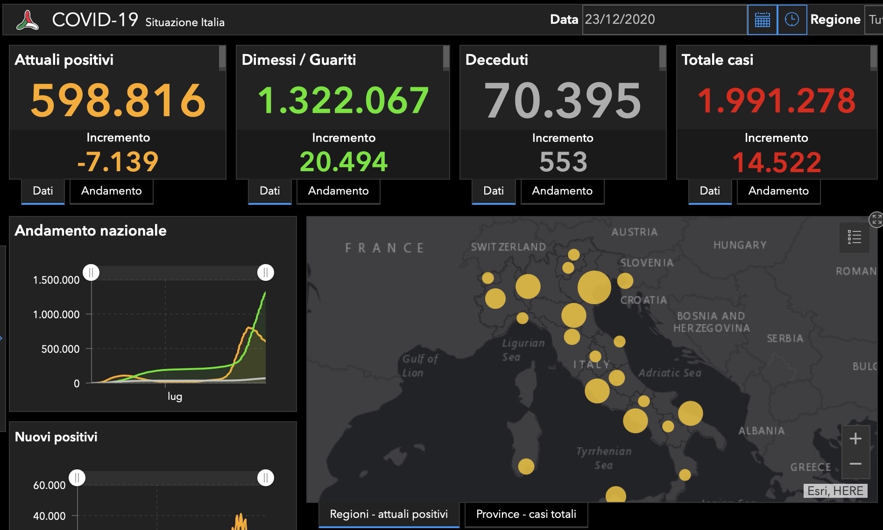Click the deaths increment value 553

click(x=563, y=162)
